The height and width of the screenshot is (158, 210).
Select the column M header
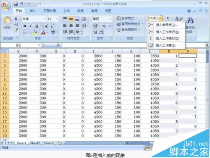(169, 51)
